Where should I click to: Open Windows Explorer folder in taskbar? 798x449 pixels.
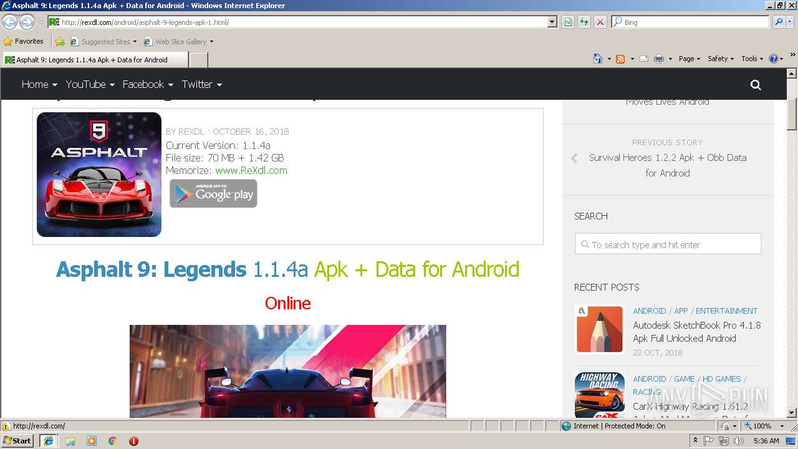(70, 441)
